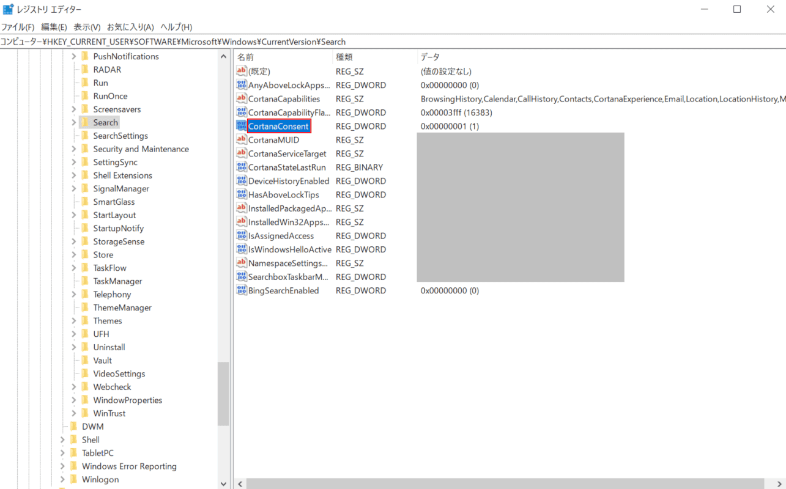Click the (既定) default value icon
786x489 pixels.
pyautogui.click(x=241, y=72)
